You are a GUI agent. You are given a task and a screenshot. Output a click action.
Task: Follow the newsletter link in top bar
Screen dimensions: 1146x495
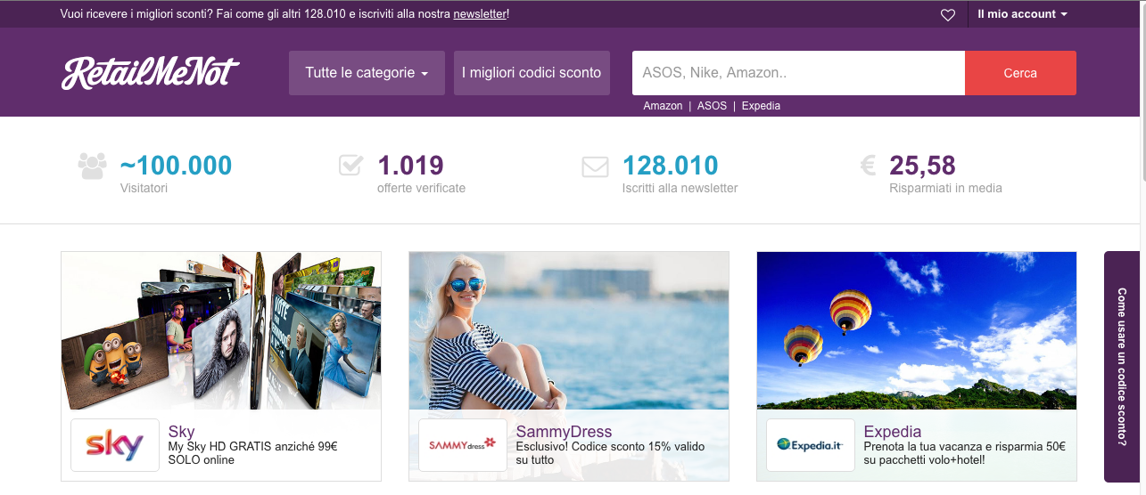[x=480, y=14]
